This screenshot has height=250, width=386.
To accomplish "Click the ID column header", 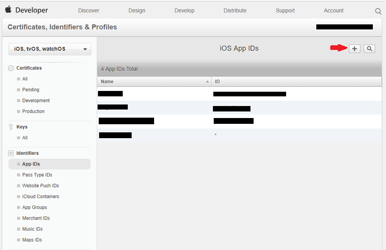I will tap(217, 81).
